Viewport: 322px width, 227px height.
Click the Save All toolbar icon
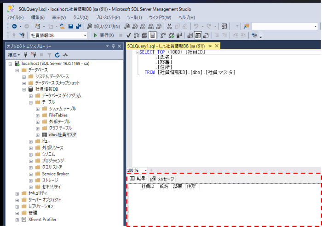click(79, 26)
